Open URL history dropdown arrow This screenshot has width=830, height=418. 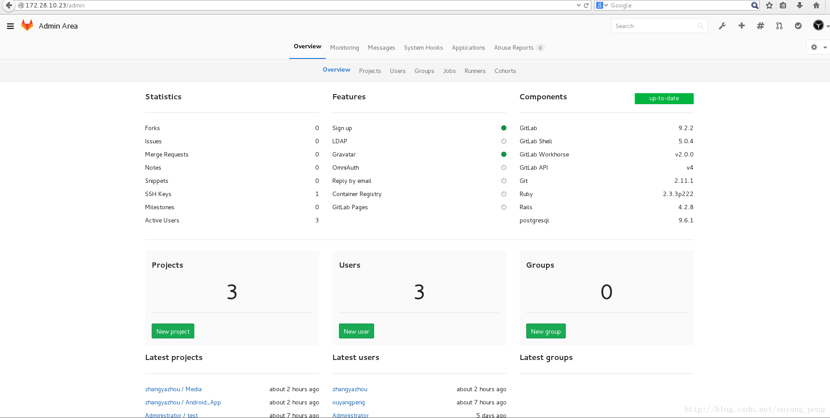click(579, 5)
